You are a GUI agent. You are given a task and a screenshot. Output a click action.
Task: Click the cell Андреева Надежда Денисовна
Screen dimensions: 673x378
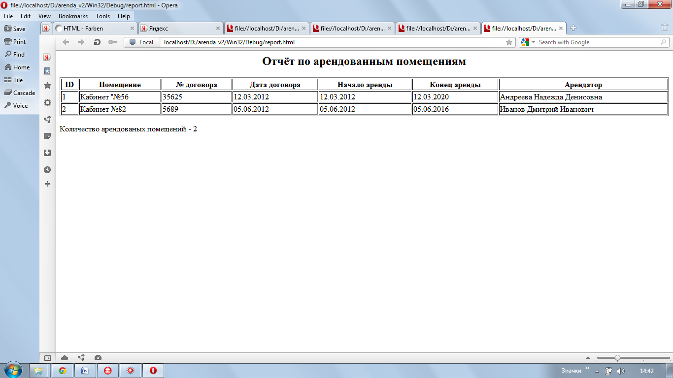(x=583, y=97)
